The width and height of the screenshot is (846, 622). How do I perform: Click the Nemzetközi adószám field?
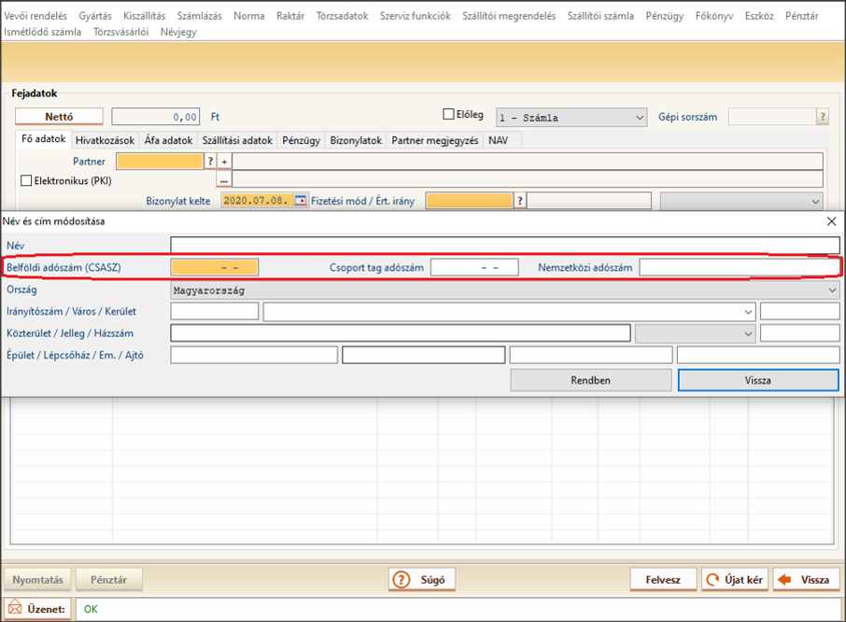click(740, 268)
